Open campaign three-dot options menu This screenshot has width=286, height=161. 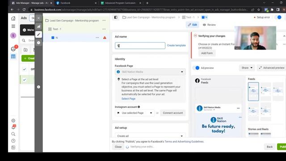[x=104, y=21]
